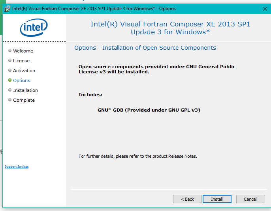Click the Options step label

click(x=21, y=80)
